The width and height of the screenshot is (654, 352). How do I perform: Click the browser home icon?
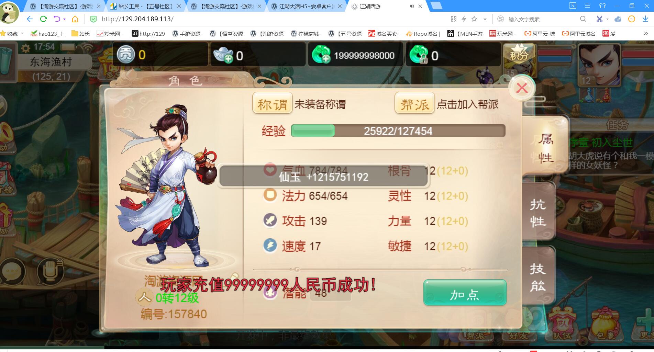click(75, 19)
